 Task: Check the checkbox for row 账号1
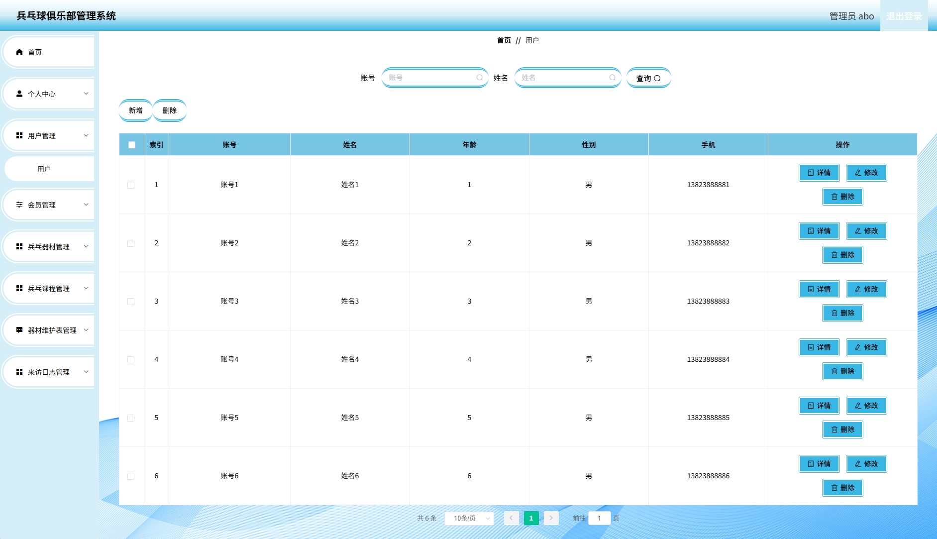pyautogui.click(x=131, y=185)
